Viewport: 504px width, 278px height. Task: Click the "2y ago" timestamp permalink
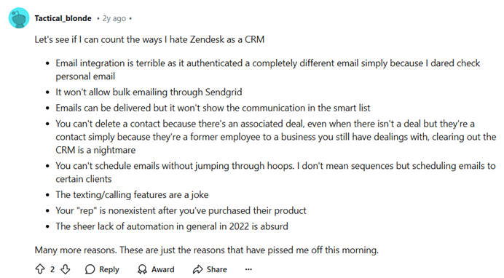114,18
